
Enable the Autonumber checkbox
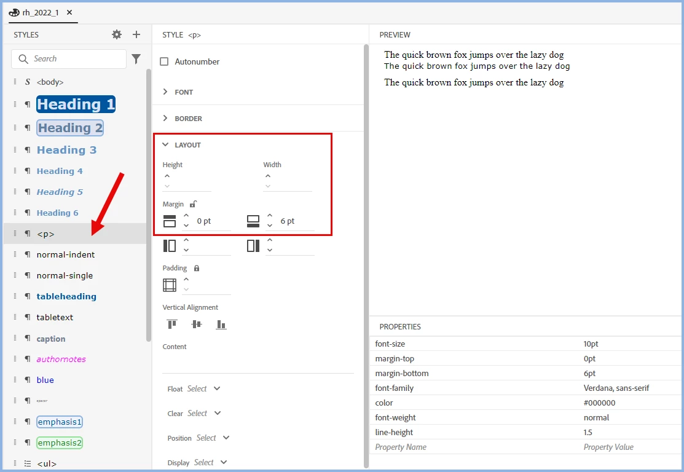[x=164, y=61]
